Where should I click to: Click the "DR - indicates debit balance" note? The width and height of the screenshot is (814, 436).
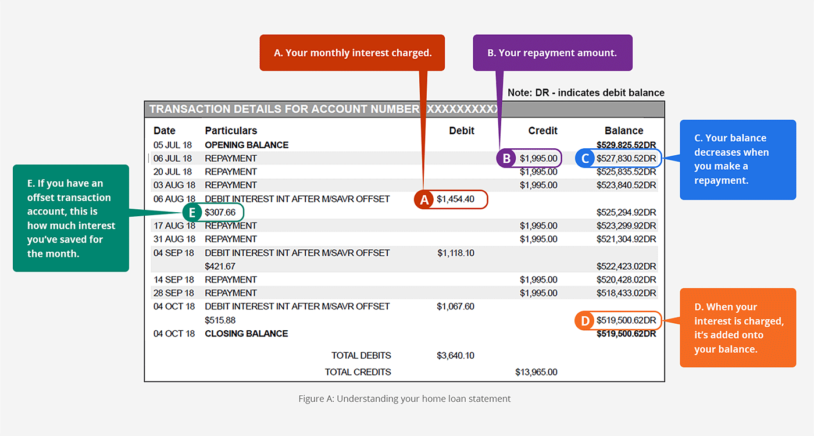point(585,92)
